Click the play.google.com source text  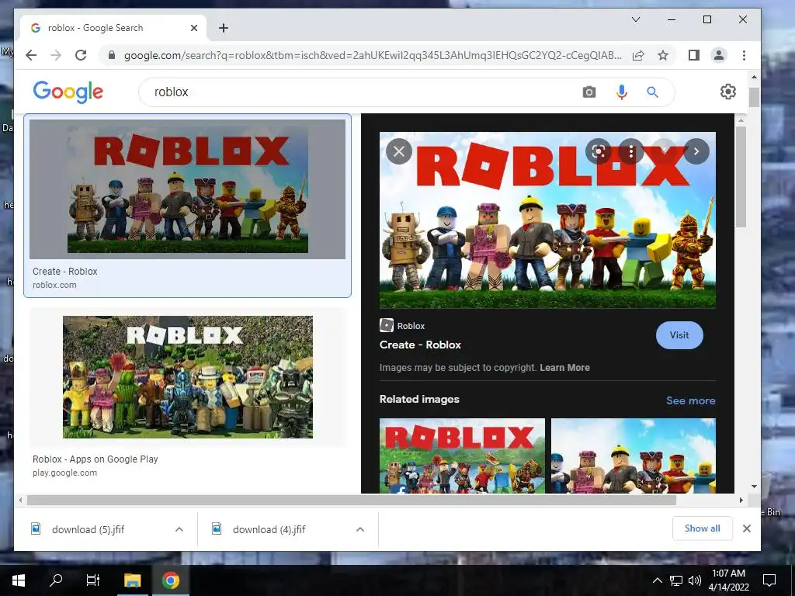point(64,473)
